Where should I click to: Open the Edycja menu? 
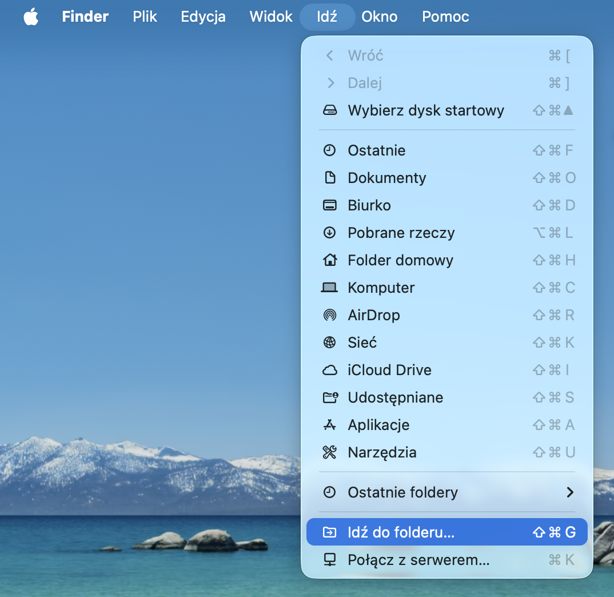203,17
